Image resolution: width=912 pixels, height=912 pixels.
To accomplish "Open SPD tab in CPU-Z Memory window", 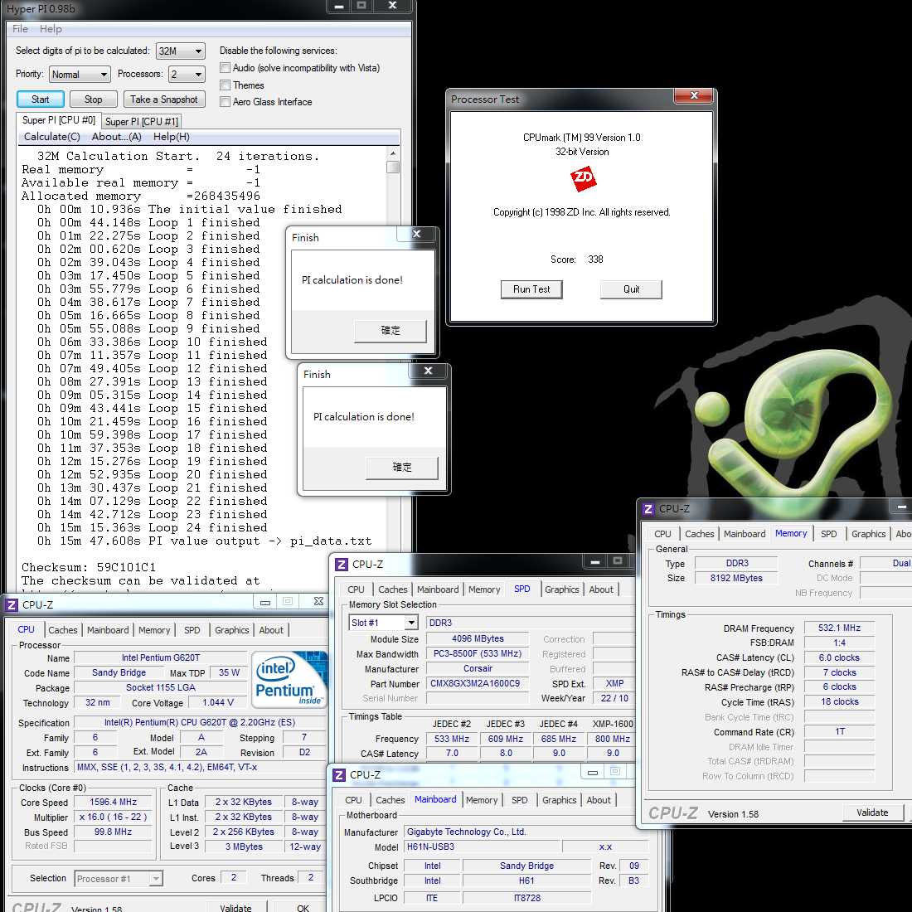I will 829,534.
